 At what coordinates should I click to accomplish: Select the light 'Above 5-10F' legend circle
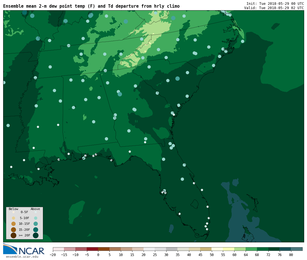click(36, 218)
